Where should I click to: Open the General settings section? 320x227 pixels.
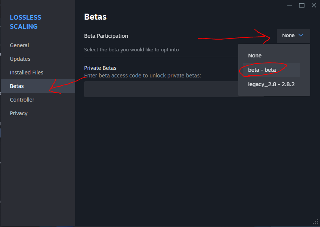click(x=19, y=45)
